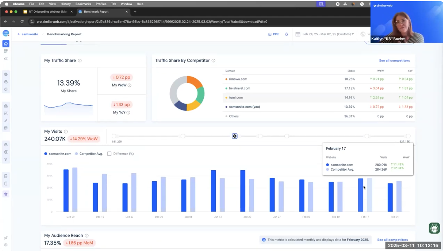Open the Profiles menu in menu bar
The width and height of the screenshot is (443, 251).
click(101, 4)
